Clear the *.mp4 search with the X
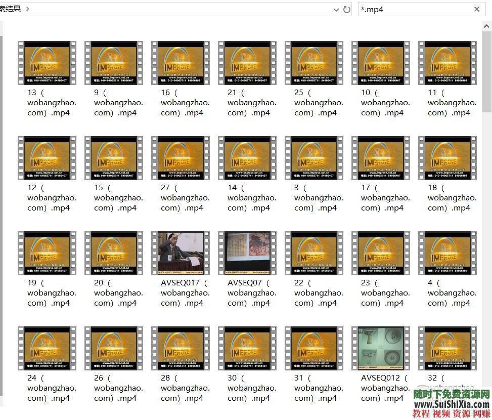The height and width of the screenshot is (420, 492). coord(476,9)
